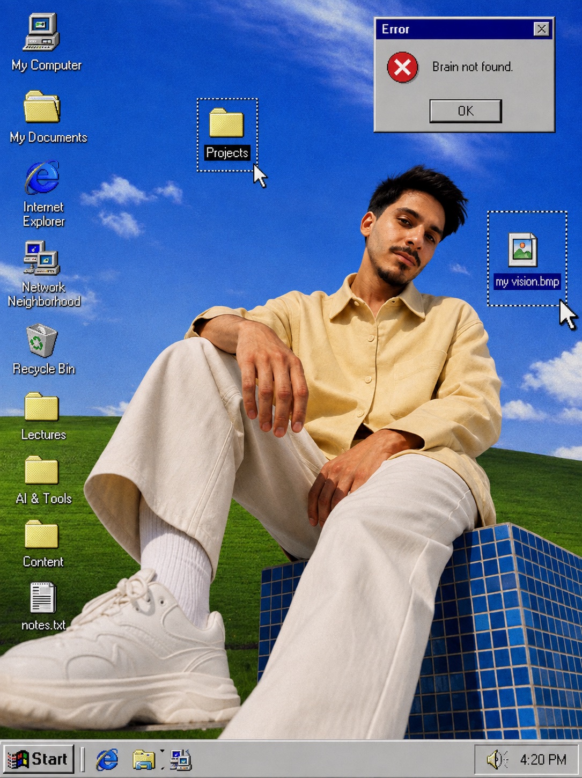
Task: Click the red error X icon
Action: [x=402, y=67]
